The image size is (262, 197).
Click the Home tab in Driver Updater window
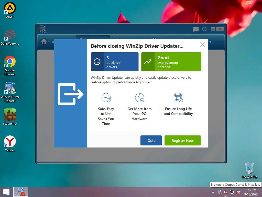(47, 42)
